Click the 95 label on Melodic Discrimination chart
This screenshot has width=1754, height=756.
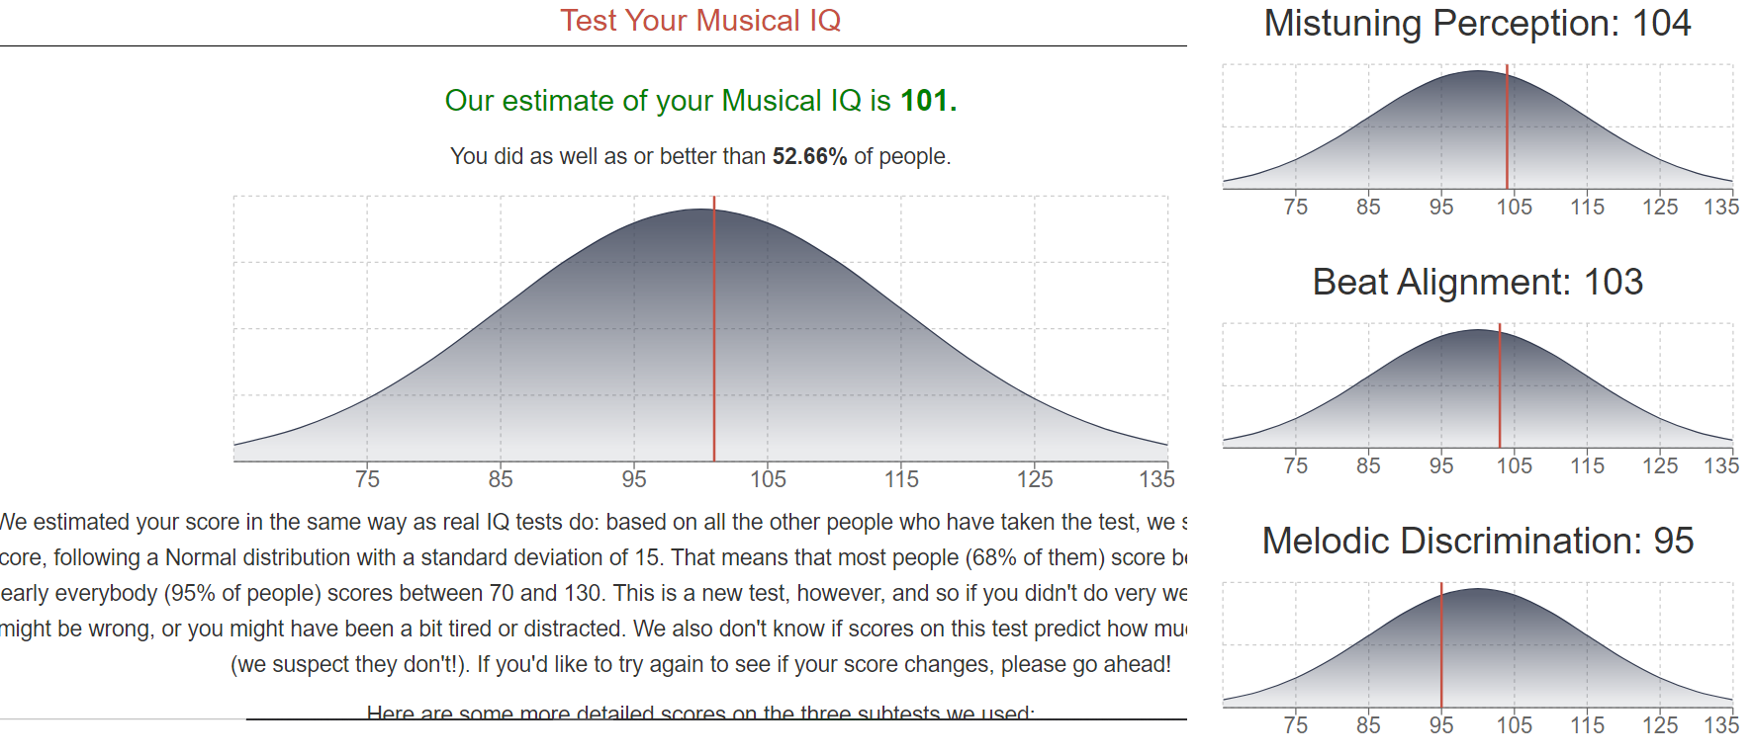click(x=1441, y=724)
